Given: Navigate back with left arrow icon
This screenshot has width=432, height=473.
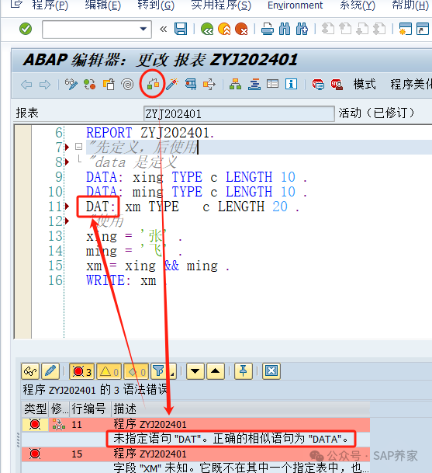Looking at the screenshot, I should pyautogui.click(x=26, y=85).
